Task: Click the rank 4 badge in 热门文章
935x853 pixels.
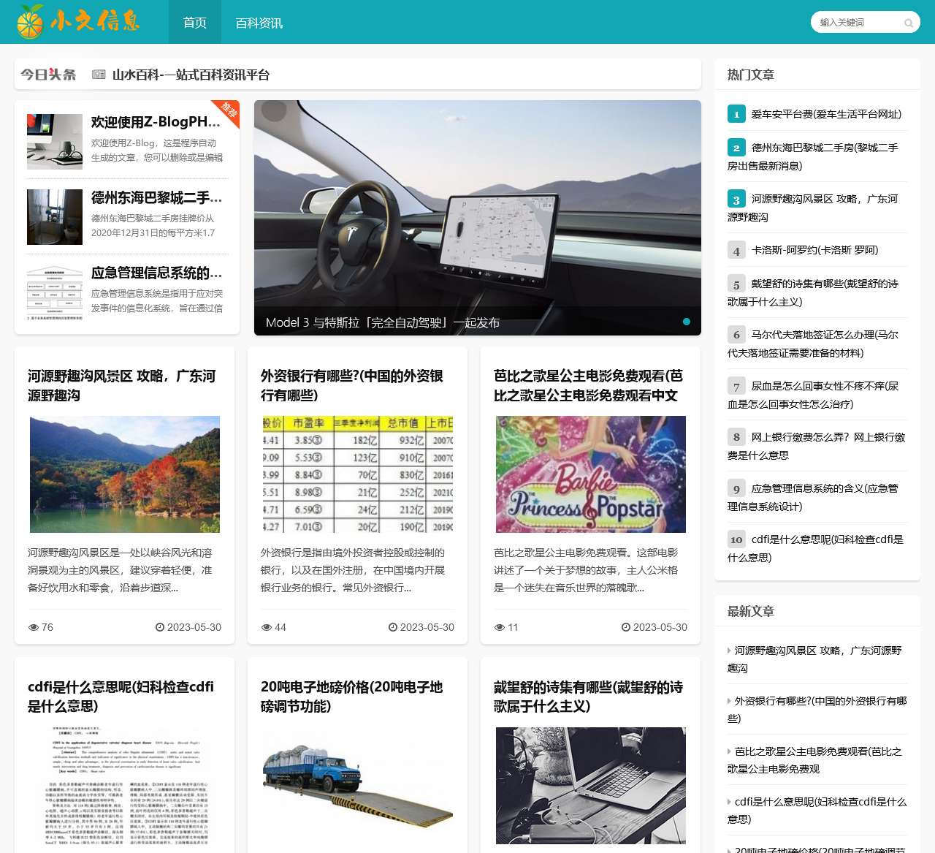Action: (736, 250)
